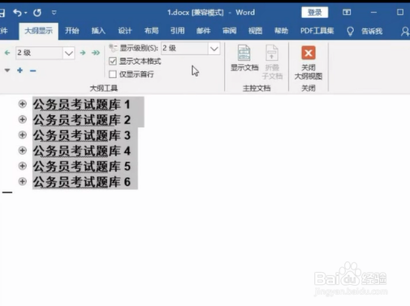Expand the 公务员考试题库 6 plus symbol
Viewport: 410px width, 306px height.
(x=23, y=181)
